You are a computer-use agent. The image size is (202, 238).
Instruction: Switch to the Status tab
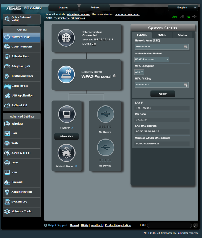(x=182, y=35)
